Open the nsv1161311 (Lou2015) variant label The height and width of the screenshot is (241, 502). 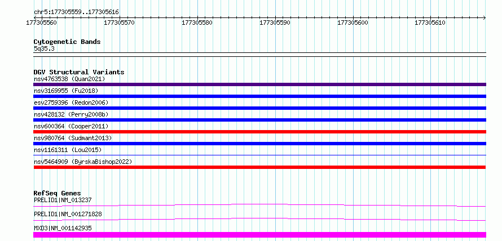68,150
